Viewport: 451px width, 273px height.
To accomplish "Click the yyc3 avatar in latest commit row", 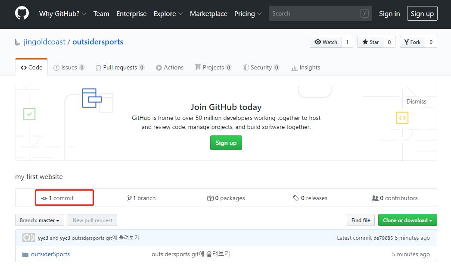I will [29, 238].
